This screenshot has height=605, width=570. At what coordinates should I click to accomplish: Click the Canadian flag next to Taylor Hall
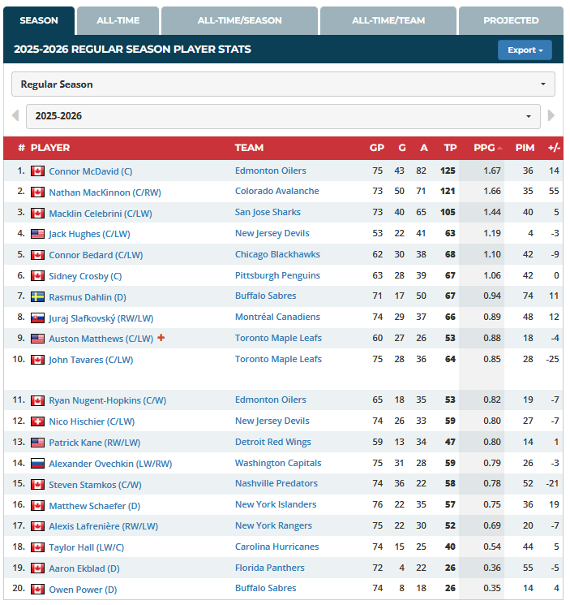(37, 547)
